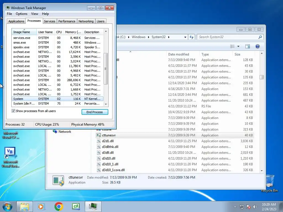Click the Type column header in Explorer
The width and height of the screenshot is (283, 212).
[216, 54]
